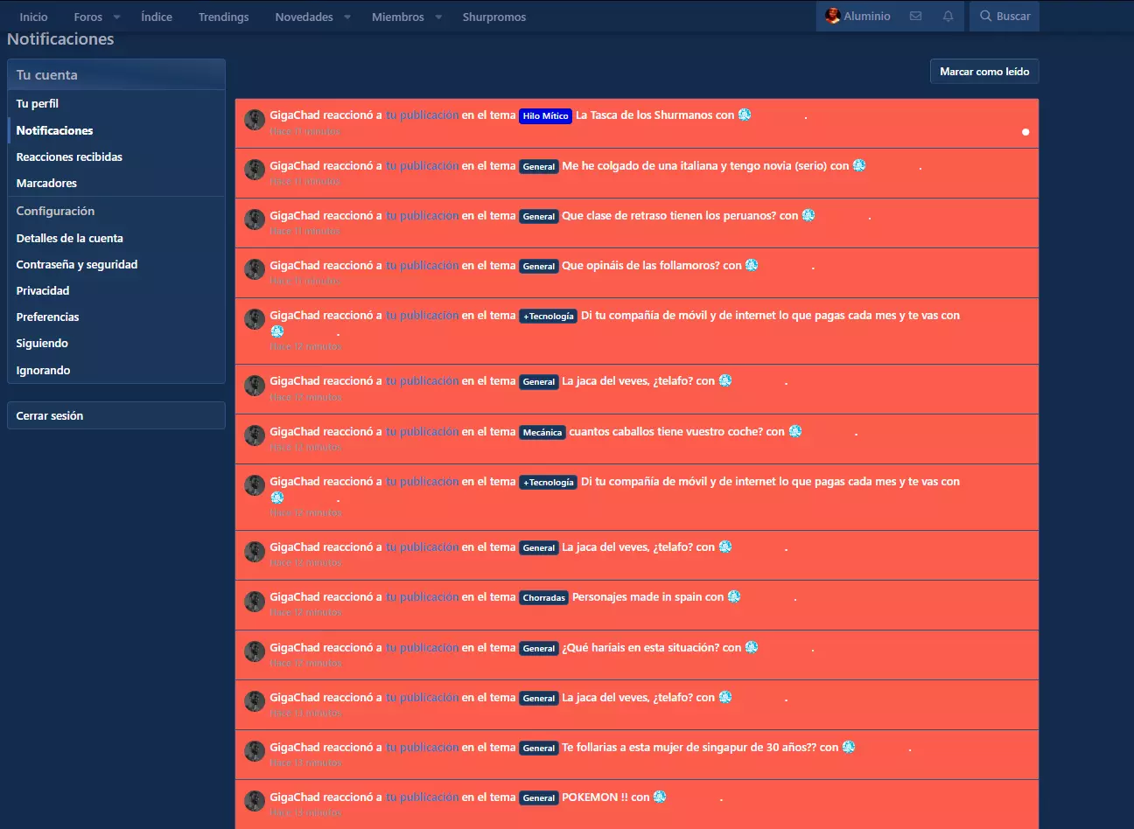This screenshot has width=1134, height=829.
Task: Click Marcar como leído button
Action: click(984, 72)
